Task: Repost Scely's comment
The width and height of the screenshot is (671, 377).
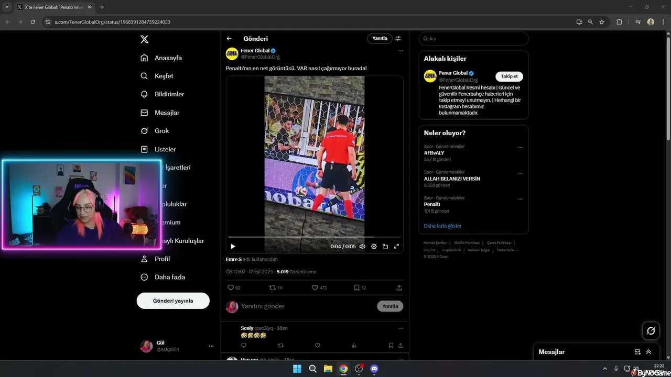Action: (x=280, y=346)
